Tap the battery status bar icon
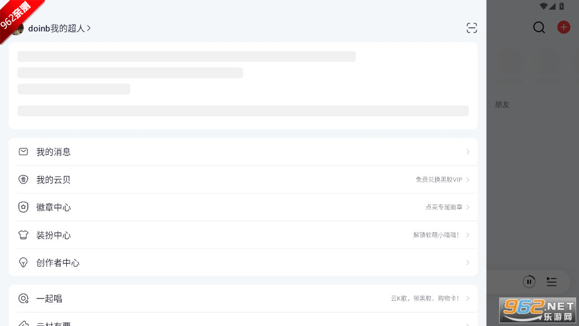The width and height of the screenshot is (579, 326). [x=562, y=6]
